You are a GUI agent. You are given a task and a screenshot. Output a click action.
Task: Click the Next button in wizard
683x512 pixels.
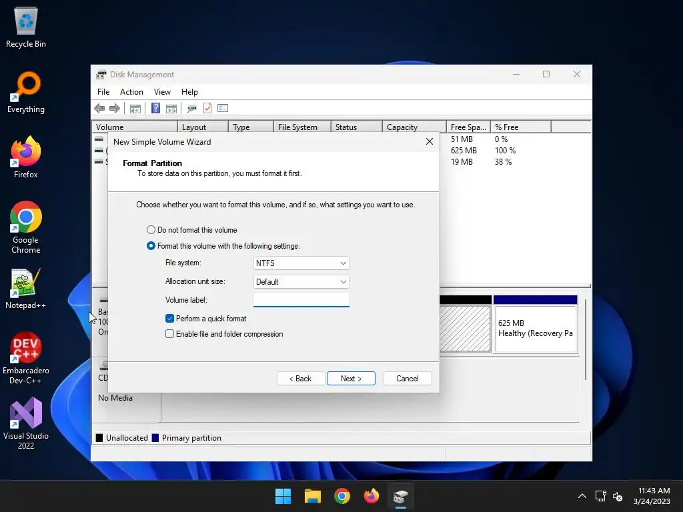pos(351,379)
